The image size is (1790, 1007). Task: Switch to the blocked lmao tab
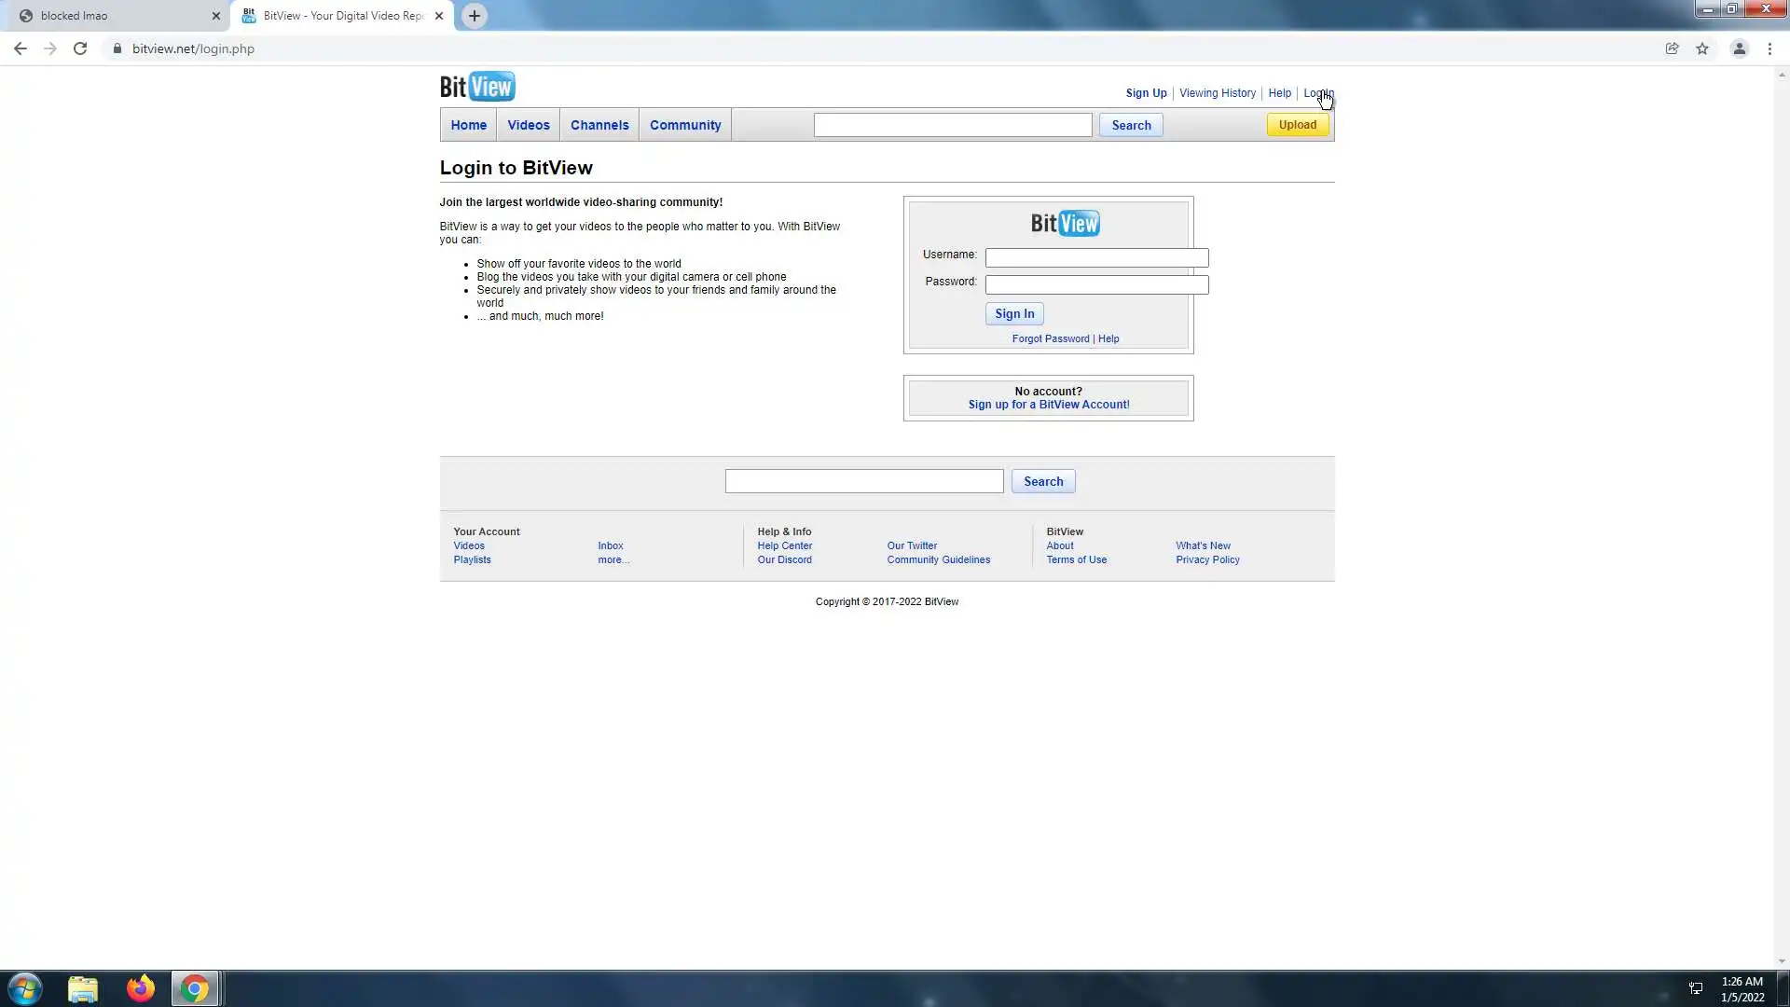pos(112,16)
